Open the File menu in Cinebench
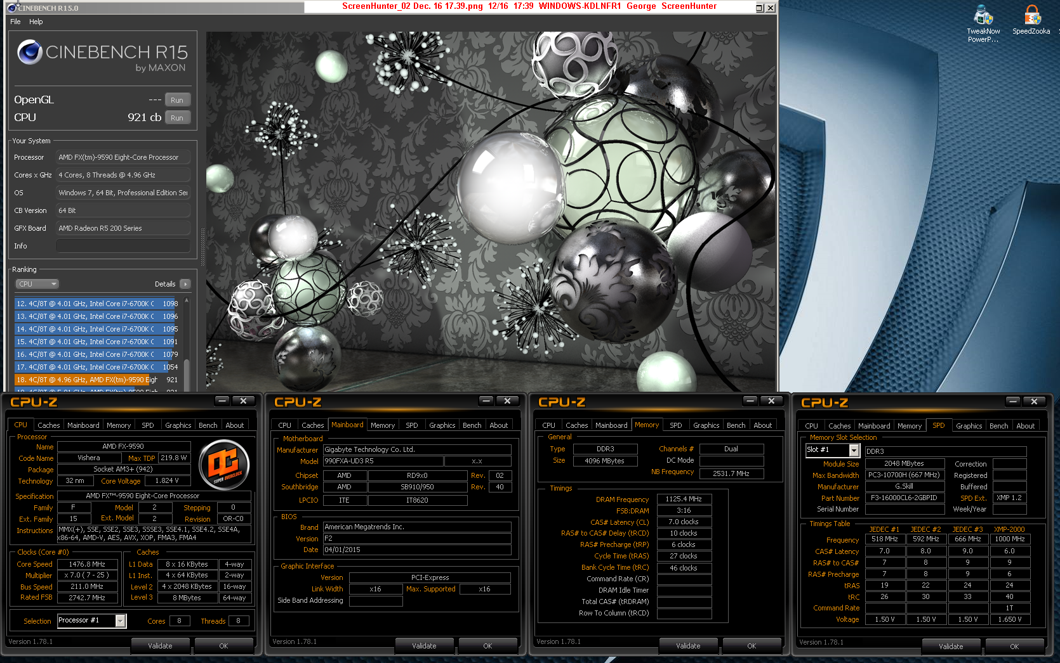The width and height of the screenshot is (1060, 663). [15, 22]
